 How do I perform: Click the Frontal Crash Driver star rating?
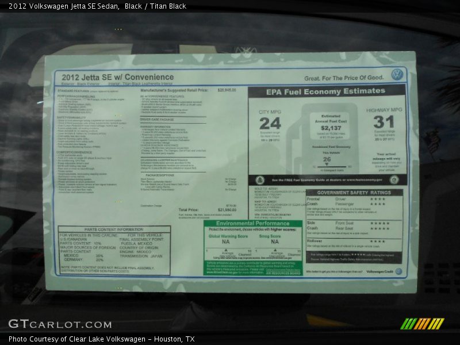[377, 199]
